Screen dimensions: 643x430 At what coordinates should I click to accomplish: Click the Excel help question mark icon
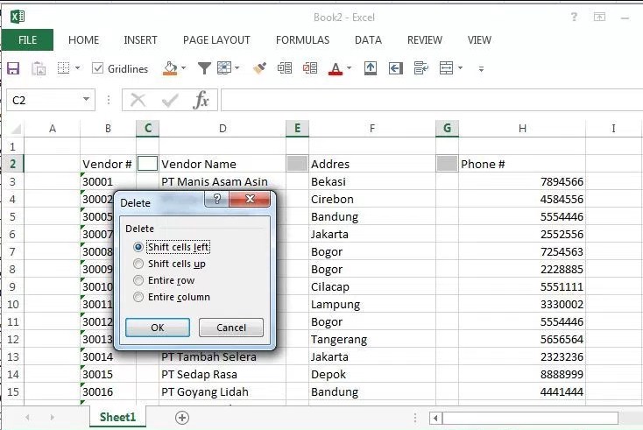tap(574, 17)
